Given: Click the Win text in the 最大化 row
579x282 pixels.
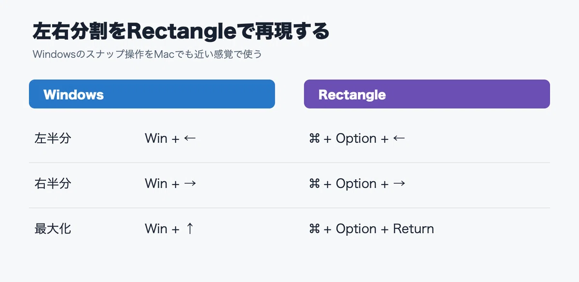Looking at the screenshot, I should coord(156,228).
